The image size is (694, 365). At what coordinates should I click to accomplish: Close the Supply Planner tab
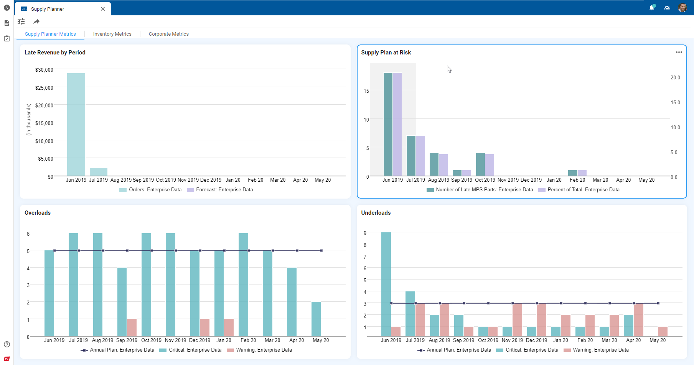(103, 9)
